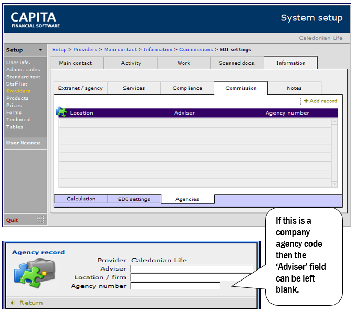Open User info. in the sidebar
Screen dimensions: 354x311
coord(18,63)
